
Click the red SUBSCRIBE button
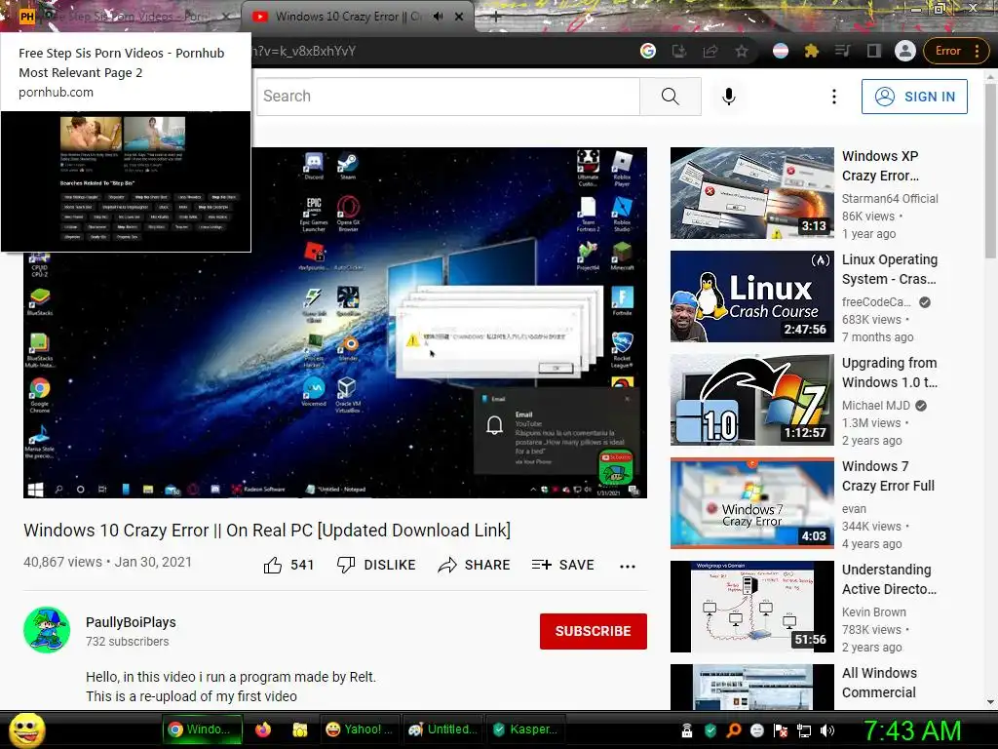coord(594,631)
